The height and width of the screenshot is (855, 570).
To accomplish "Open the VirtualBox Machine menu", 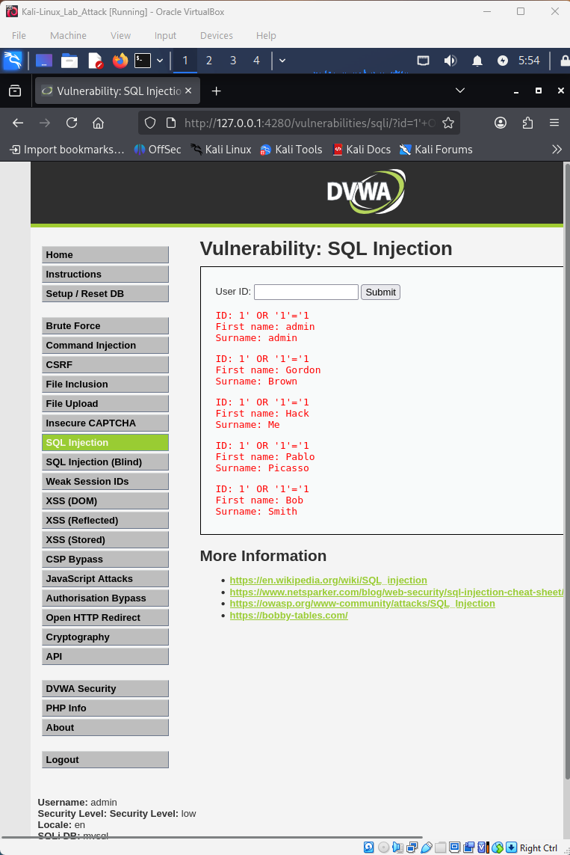I will [x=68, y=35].
